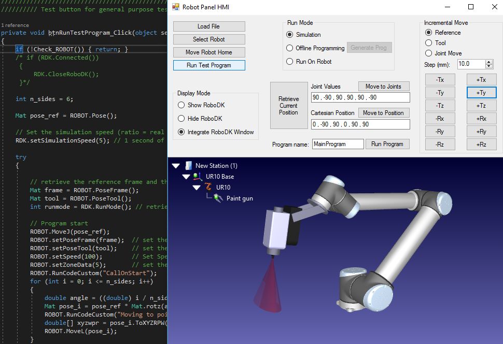The image size is (503, 344).
Task: Click the Joint Values input field
Action: (360, 97)
